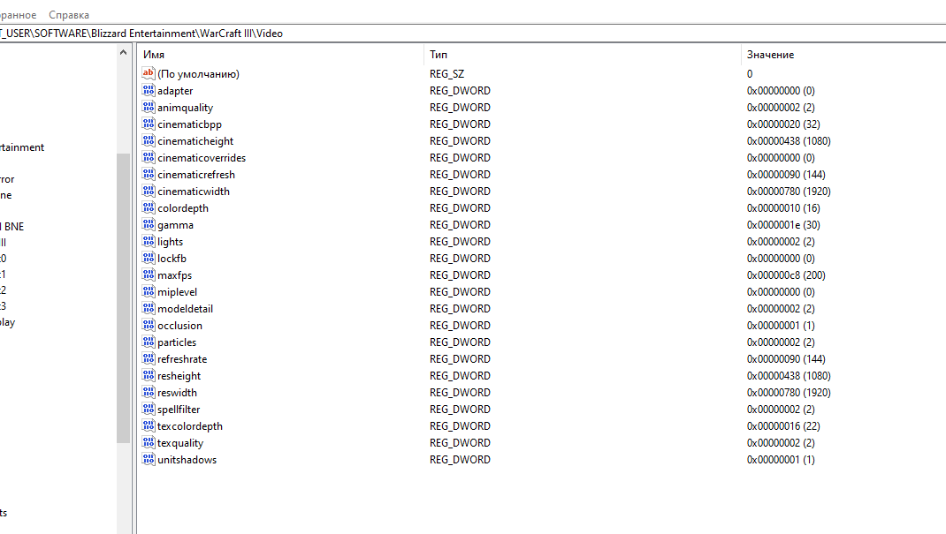Open the Справка menu
This screenshot has width=946, height=534.
click(69, 14)
